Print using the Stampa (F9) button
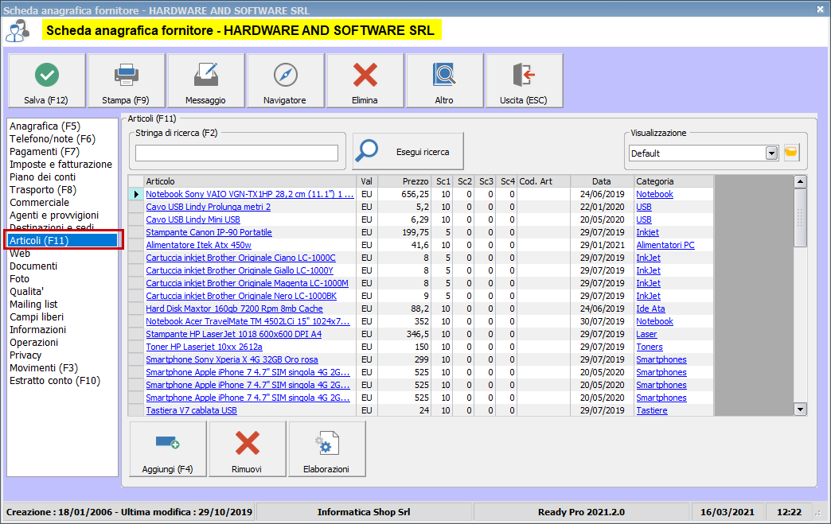831x524 pixels. 126,81
